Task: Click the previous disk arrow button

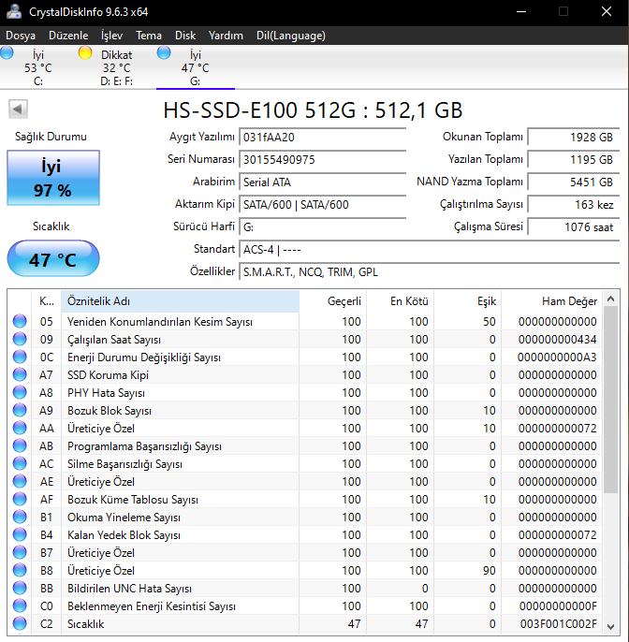Action: pos(18,109)
